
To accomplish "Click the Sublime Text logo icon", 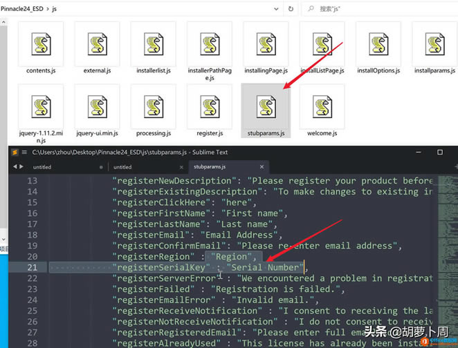I will 15,152.
